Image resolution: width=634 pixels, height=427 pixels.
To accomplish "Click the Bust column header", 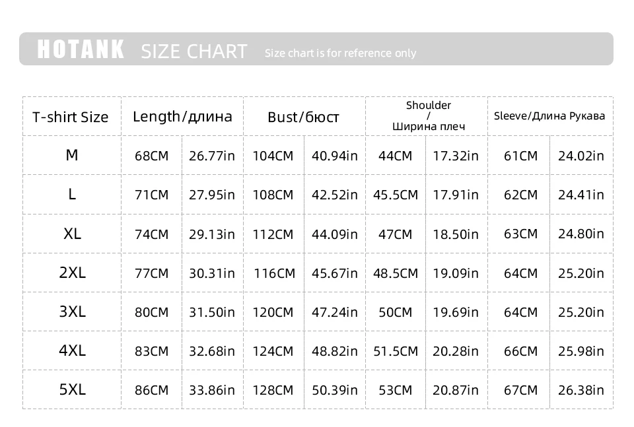I will click(303, 117).
